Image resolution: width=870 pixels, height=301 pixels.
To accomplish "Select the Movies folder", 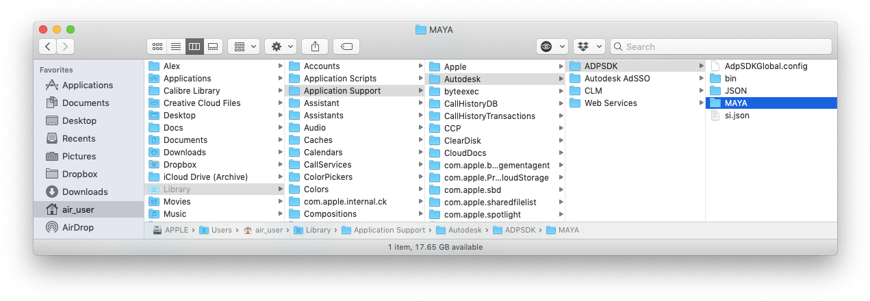I will coord(214,202).
